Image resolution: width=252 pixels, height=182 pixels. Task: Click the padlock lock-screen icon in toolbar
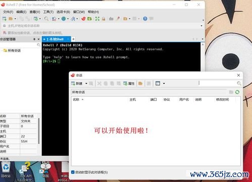[104, 19]
